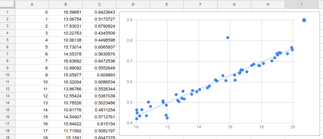Click cell containing 0.6790824
This screenshot has height=139, width=323.
99,26
